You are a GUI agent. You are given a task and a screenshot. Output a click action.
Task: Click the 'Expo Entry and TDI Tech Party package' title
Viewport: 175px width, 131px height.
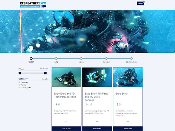pyautogui.click(x=65, y=95)
